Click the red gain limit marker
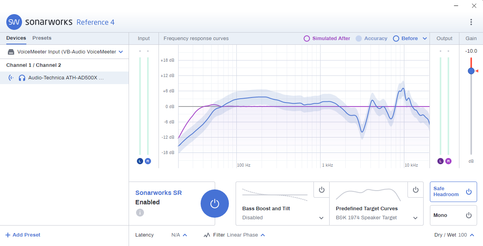The image size is (483, 246). [x=477, y=71]
